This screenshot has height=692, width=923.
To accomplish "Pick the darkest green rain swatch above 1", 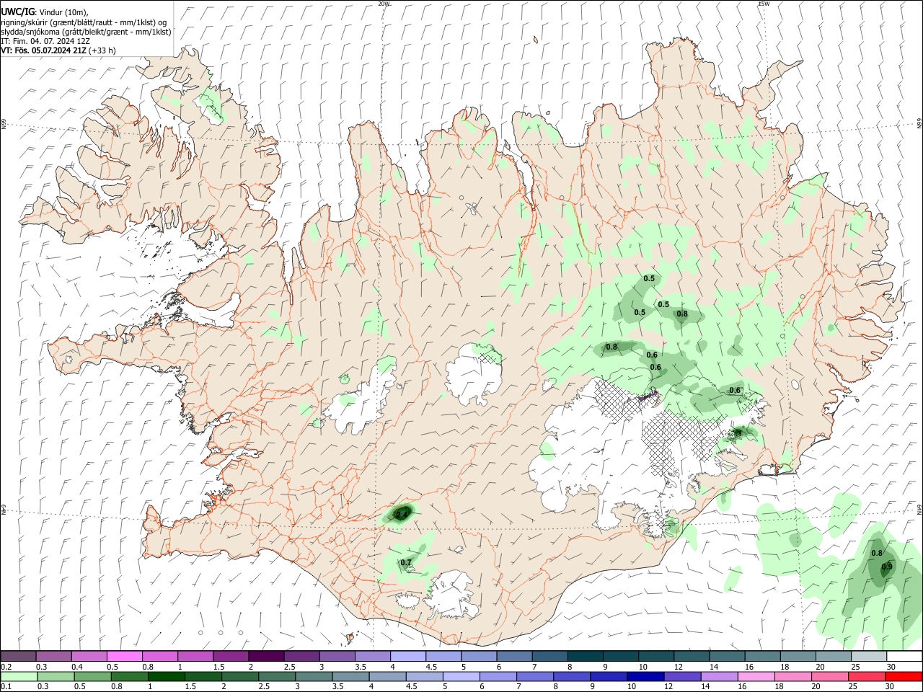I will click(x=166, y=677).
